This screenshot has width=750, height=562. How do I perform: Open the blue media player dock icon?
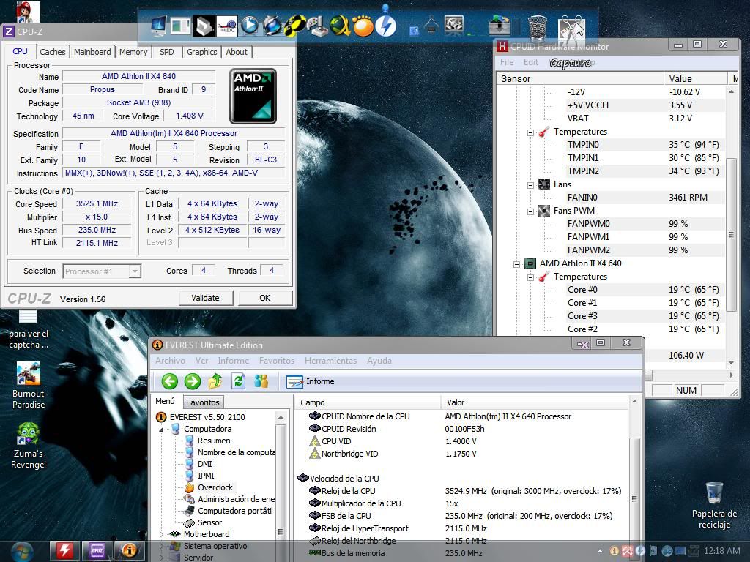(x=249, y=26)
